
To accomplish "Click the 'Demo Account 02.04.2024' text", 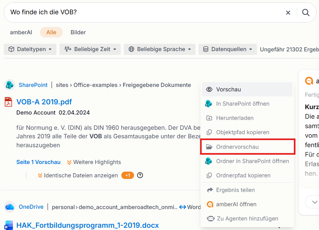I will tap(53, 113).
